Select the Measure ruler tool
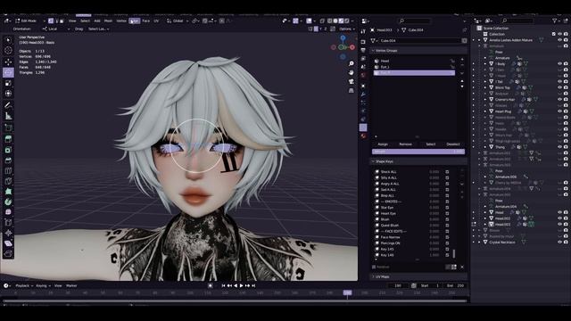571x321 pixels. tap(8, 116)
